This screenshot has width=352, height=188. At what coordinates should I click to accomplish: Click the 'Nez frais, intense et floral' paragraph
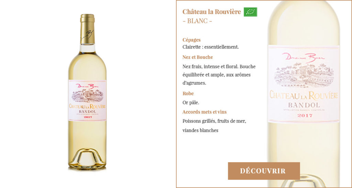tap(219, 75)
